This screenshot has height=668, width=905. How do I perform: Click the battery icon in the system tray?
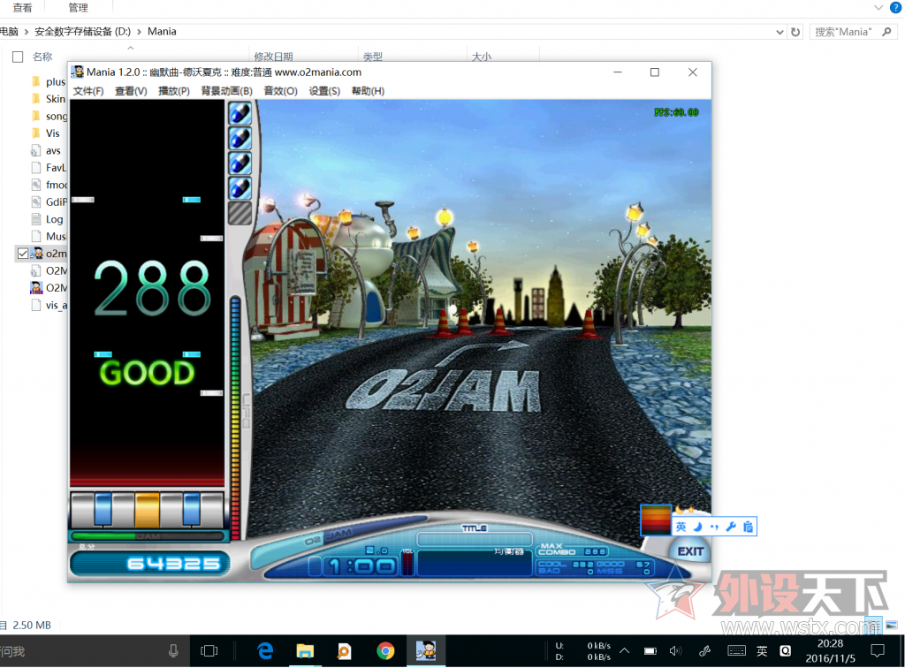coord(650,651)
